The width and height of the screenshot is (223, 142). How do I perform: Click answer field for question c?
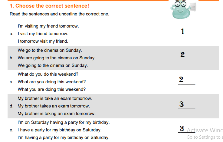(186, 80)
